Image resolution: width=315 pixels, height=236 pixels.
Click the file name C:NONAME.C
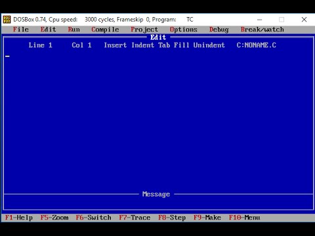256,45
